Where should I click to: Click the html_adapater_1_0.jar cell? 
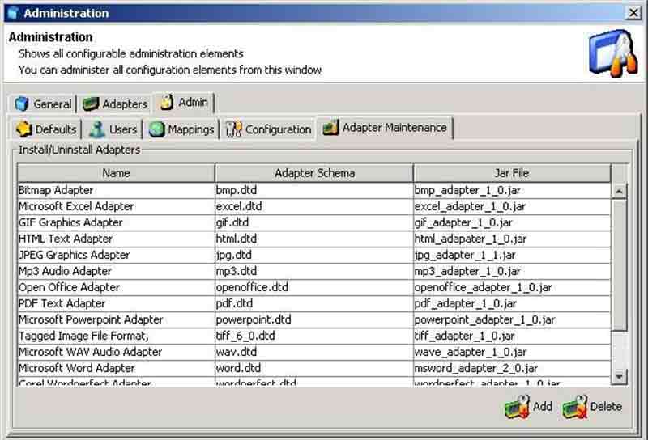click(512, 239)
